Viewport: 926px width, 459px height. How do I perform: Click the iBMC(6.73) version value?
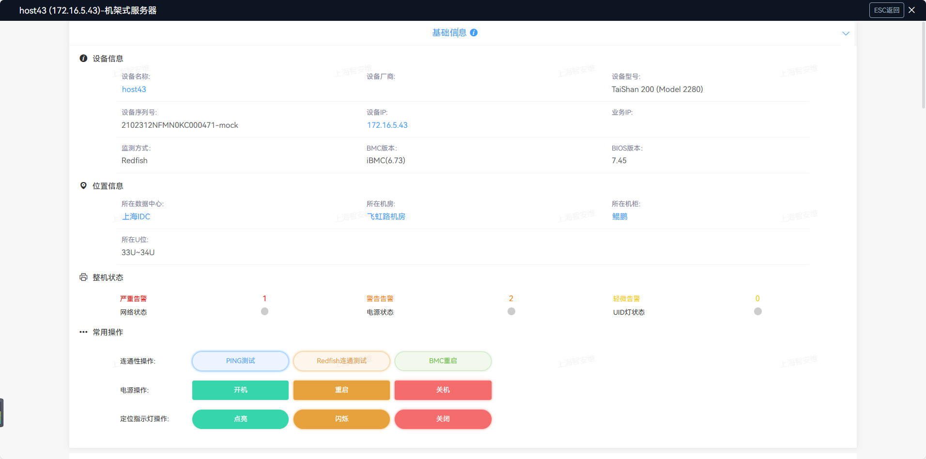point(386,160)
